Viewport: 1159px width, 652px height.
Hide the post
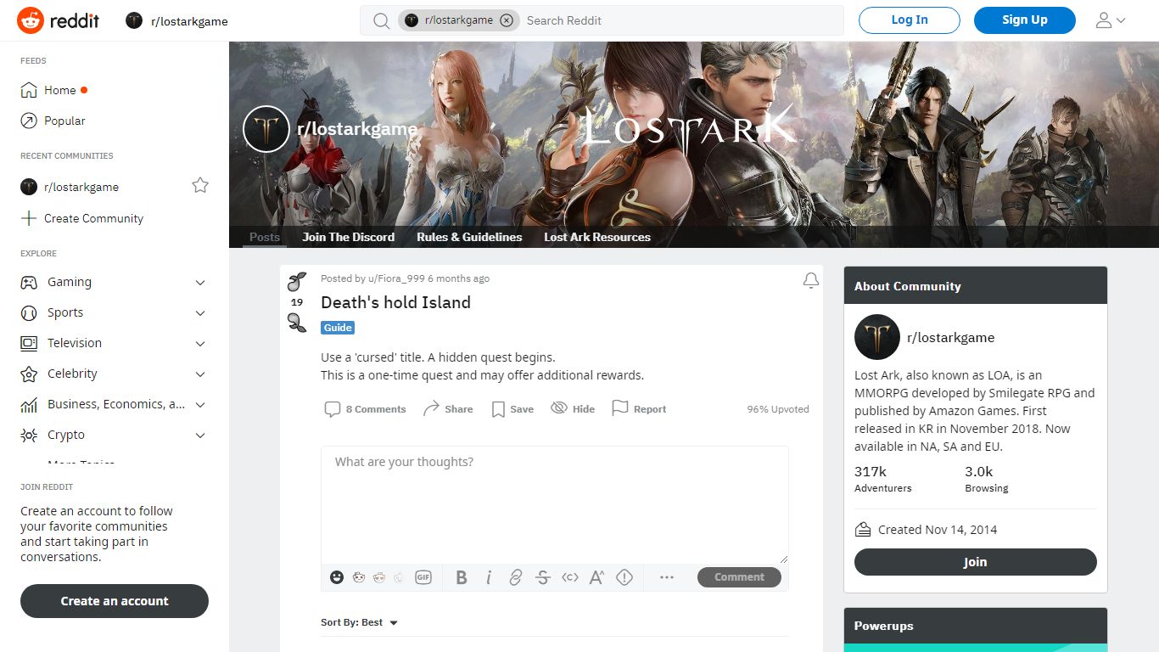point(573,409)
